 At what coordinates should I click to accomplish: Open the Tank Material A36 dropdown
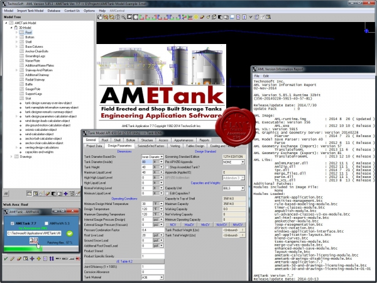(161, 277)
